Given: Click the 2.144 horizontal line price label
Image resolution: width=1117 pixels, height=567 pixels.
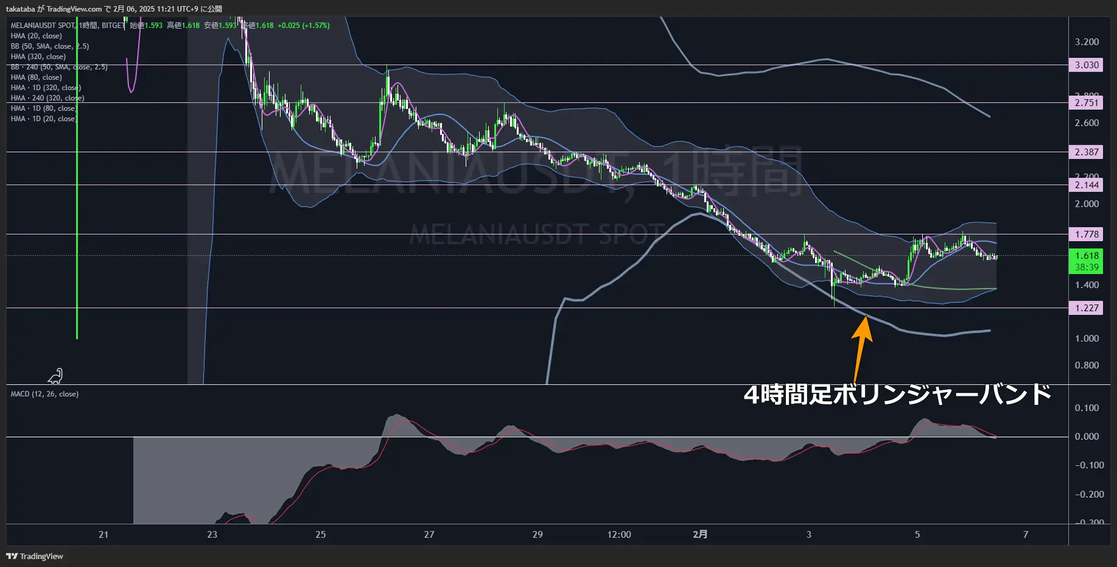Looking at the screenshot, I should tap(1087, 185).
